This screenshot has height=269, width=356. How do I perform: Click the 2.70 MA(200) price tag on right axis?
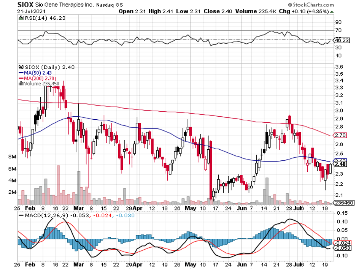coord(340,135)
